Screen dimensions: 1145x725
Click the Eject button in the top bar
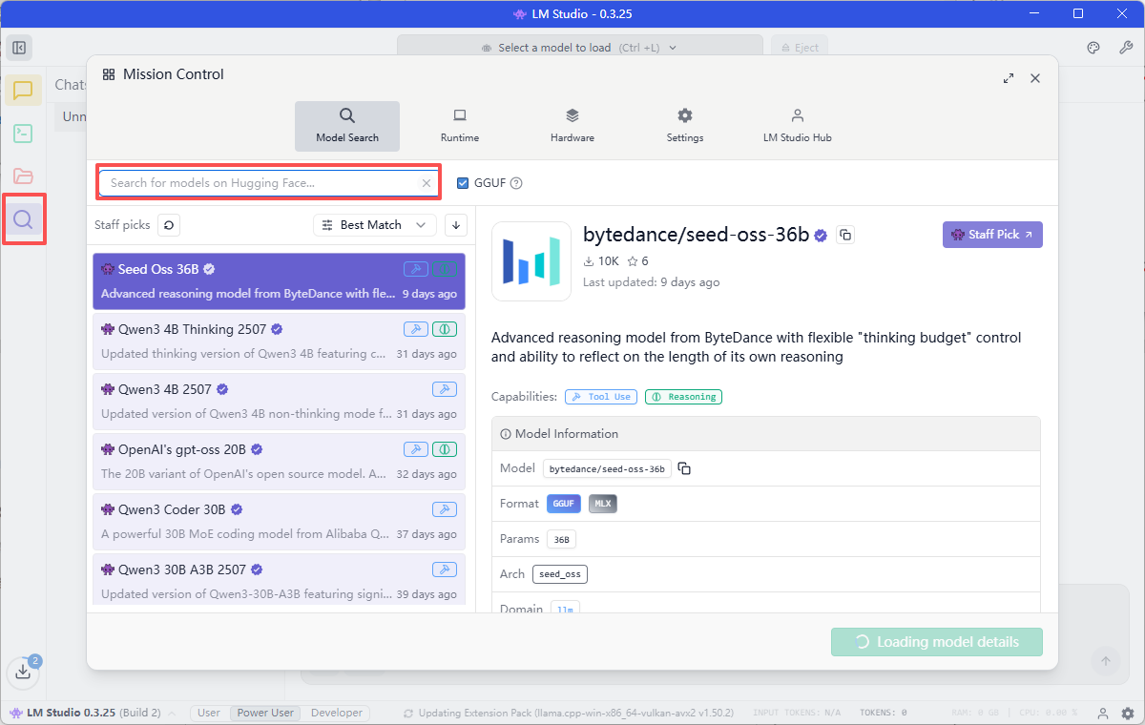point(800,48)
